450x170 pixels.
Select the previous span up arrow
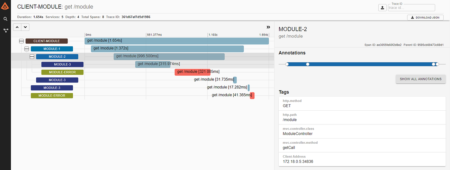17,27
